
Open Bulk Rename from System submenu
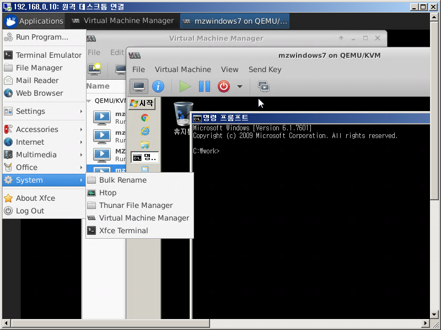click(140, 180)
